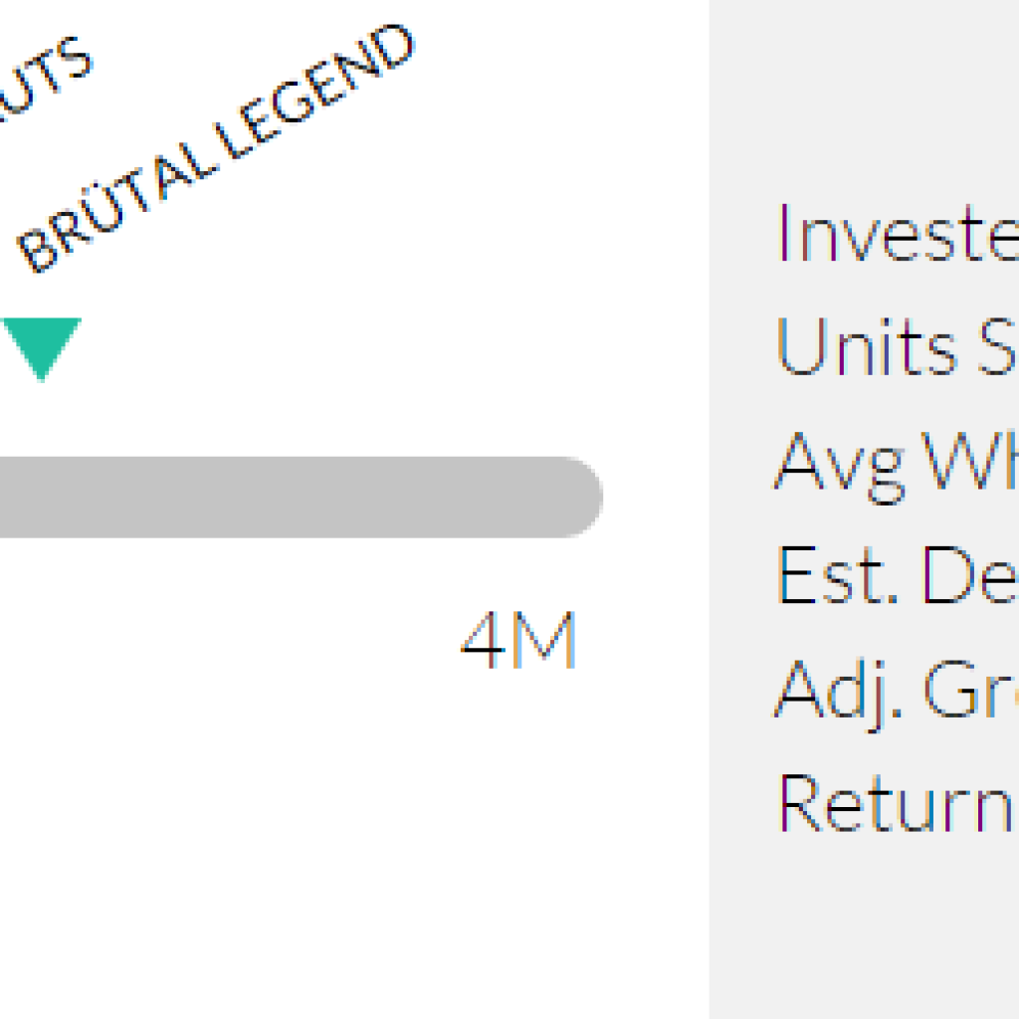Select the Return stat label
The image size is (1019, 1019).
point(896,802)
